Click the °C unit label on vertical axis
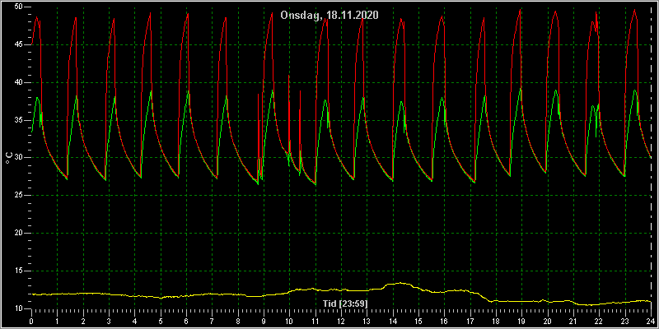 [x=9, y=158]
